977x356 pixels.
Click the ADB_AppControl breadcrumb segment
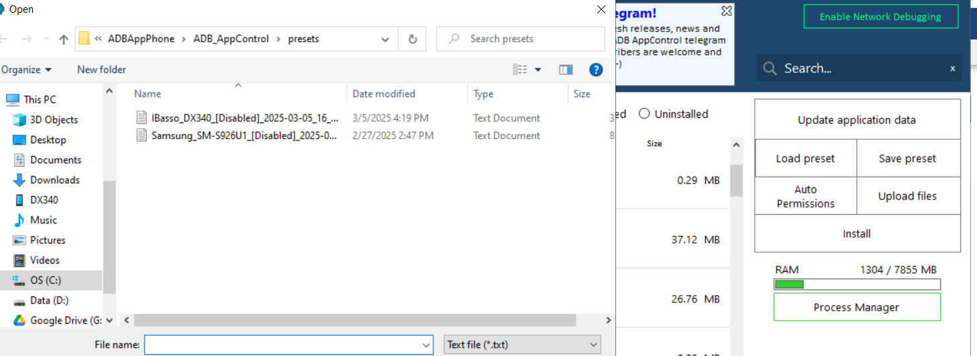(231, 39)
